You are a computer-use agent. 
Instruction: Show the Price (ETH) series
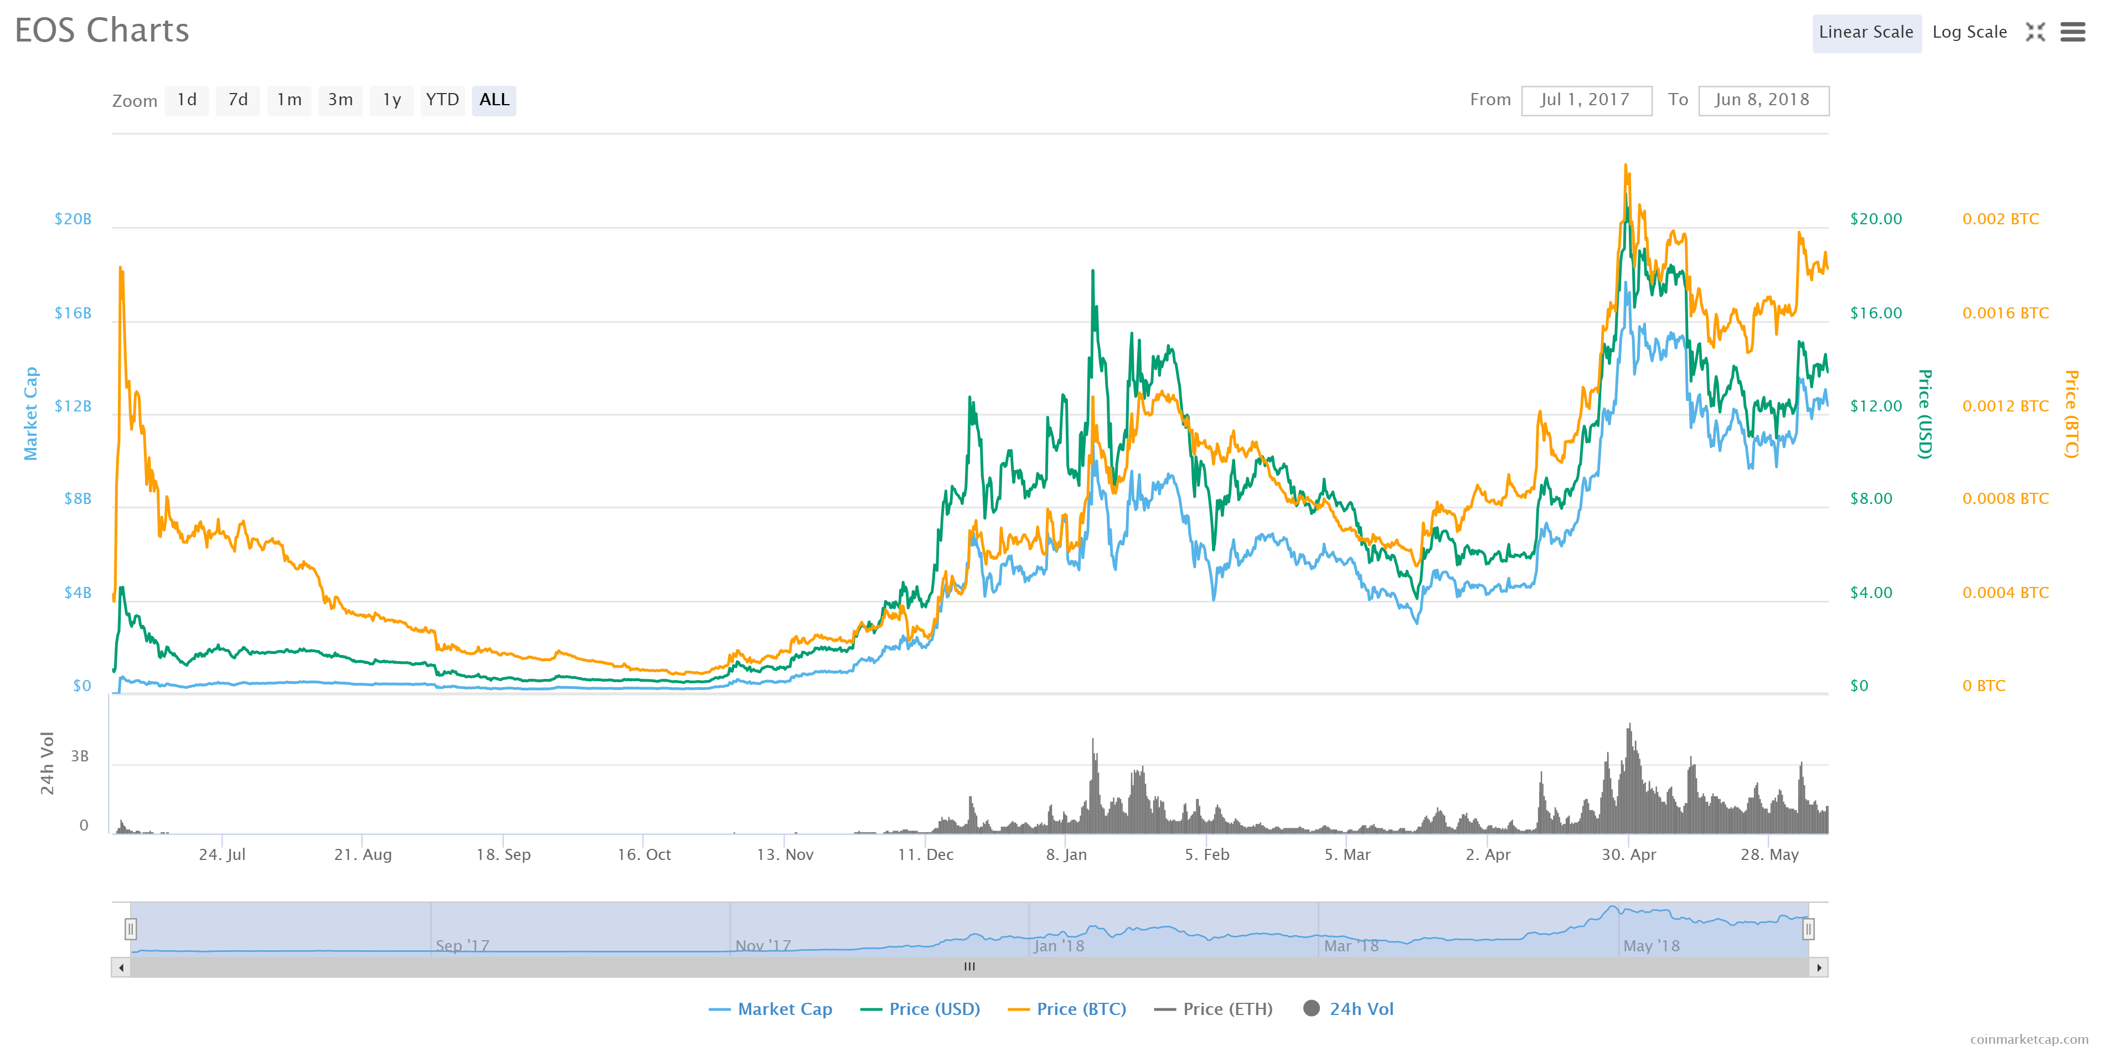pyautogui.click(x=1213, y=1009)
